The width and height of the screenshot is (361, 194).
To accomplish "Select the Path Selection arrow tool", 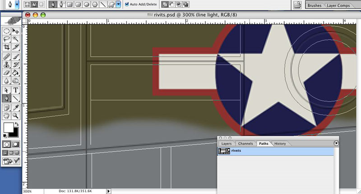I will 6,90.
